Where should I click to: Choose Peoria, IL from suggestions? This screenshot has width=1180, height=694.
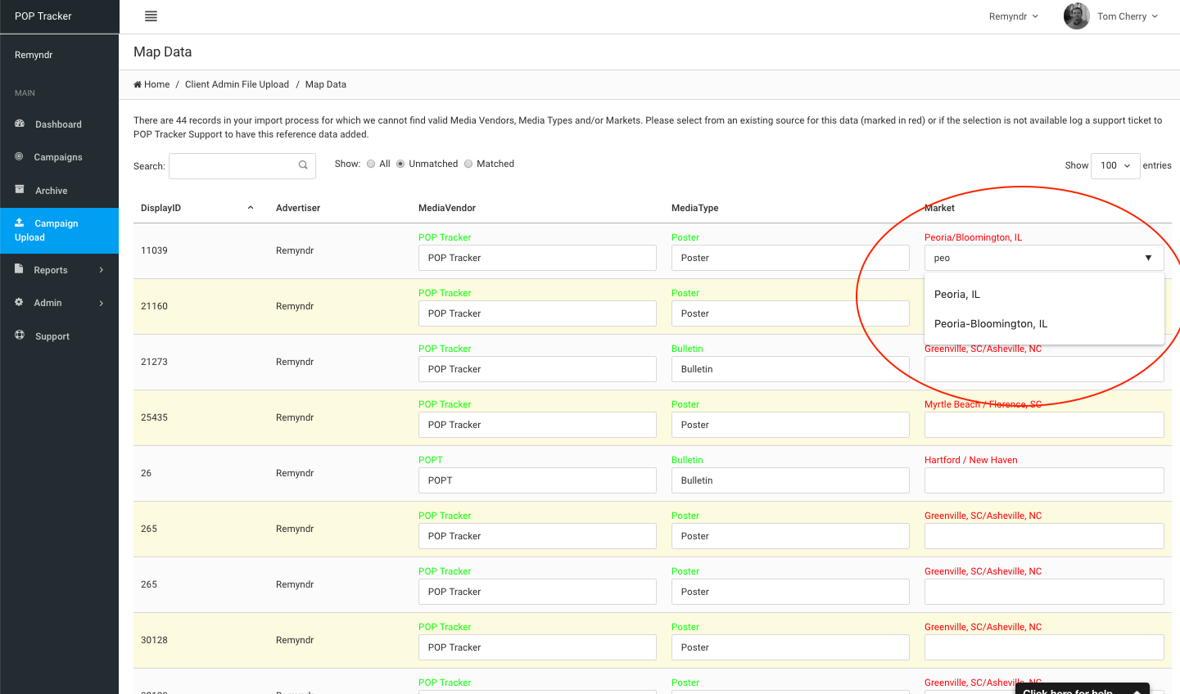point(1044,295)
